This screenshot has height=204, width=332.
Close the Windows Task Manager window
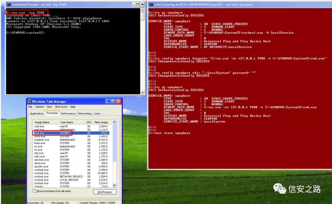[x=119, y=102]
